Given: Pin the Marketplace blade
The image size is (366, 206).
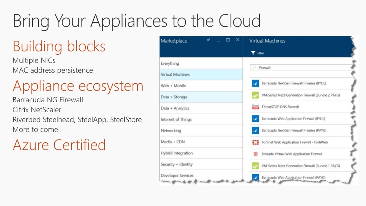Looking at the screenshot, I should pos(208,40).
